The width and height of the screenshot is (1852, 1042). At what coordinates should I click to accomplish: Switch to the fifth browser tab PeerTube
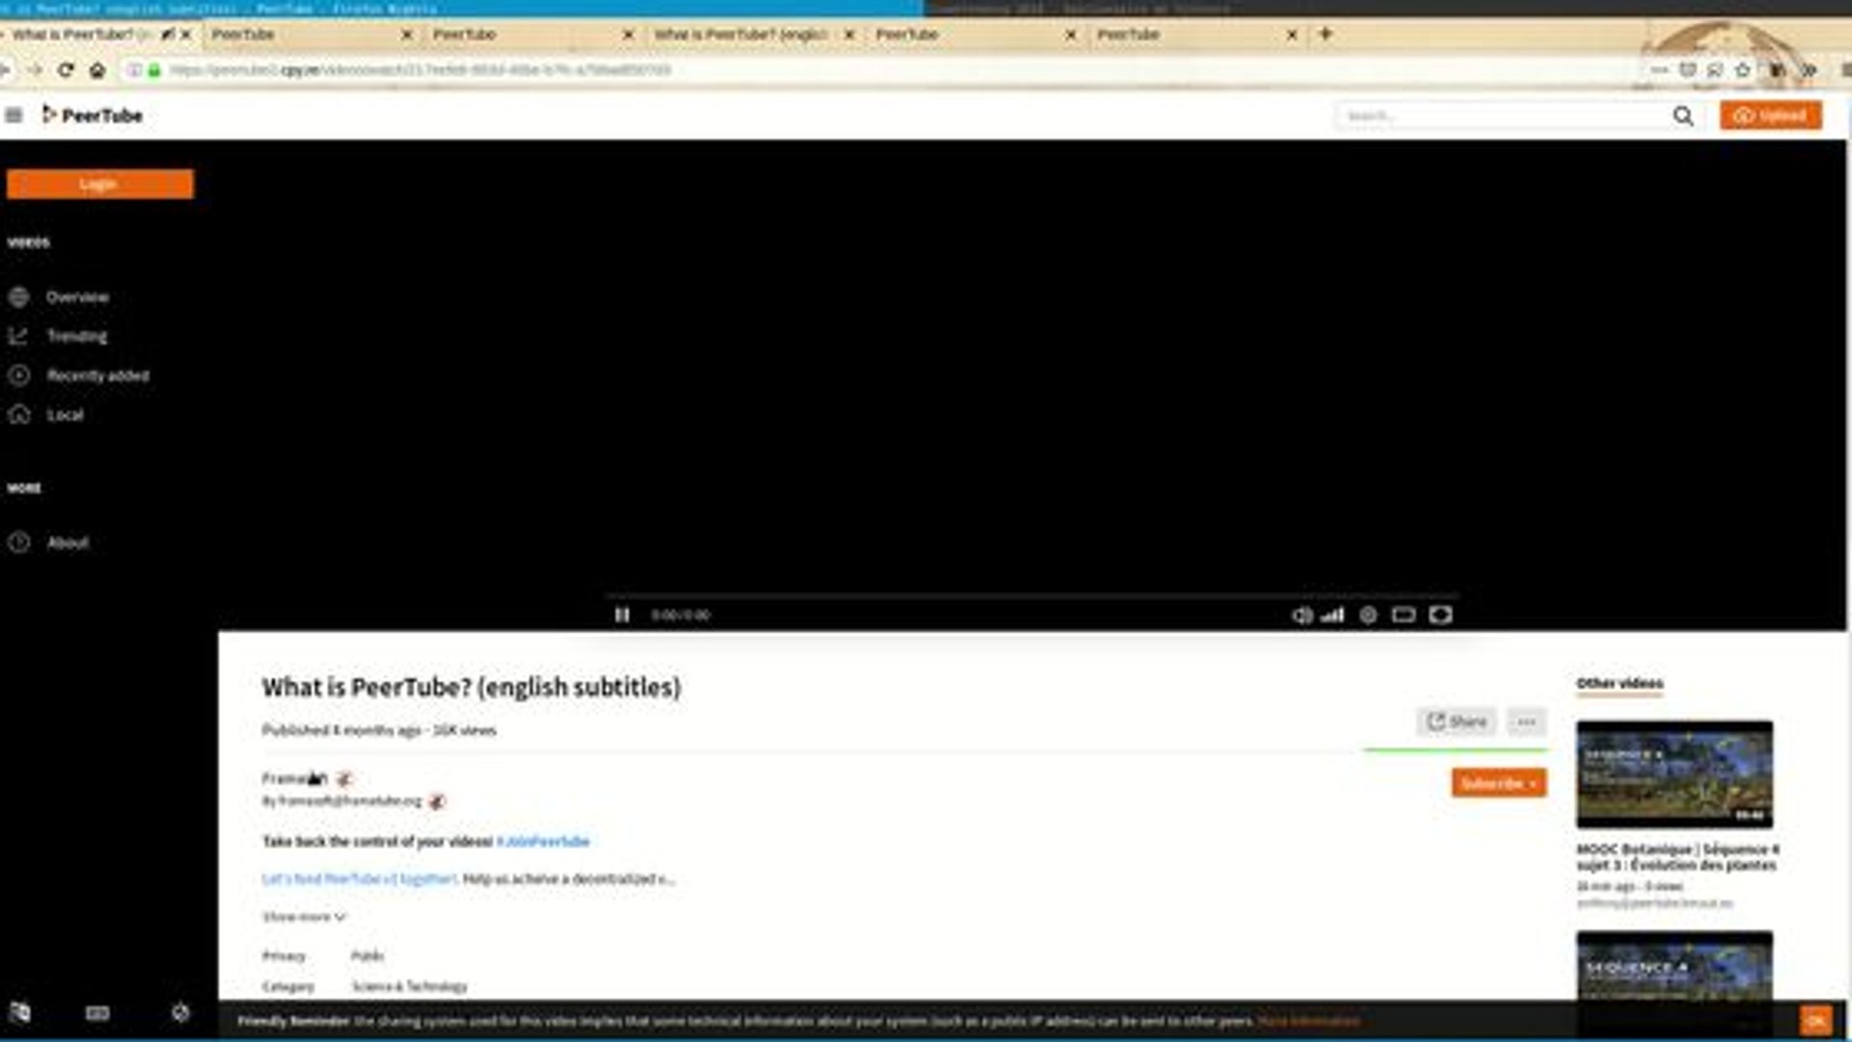[974, 34]
